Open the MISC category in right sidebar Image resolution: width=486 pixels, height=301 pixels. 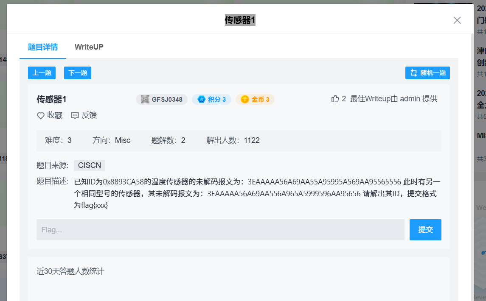(481, 135)
